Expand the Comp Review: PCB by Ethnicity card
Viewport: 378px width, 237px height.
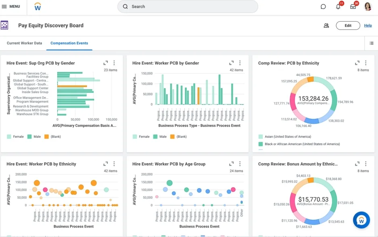(357, 63)
